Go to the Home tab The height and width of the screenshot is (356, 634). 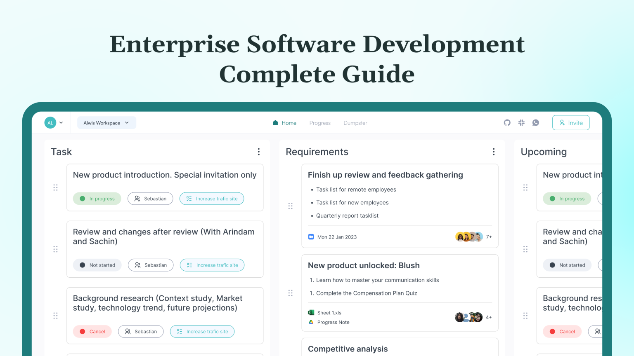click(284, 123)
